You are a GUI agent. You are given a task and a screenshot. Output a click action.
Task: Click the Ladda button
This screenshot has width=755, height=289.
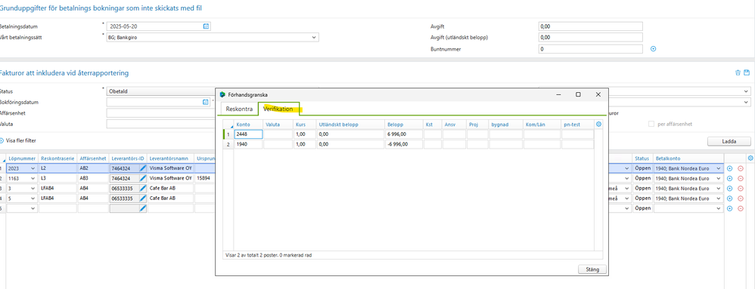(x=729, y=141)
